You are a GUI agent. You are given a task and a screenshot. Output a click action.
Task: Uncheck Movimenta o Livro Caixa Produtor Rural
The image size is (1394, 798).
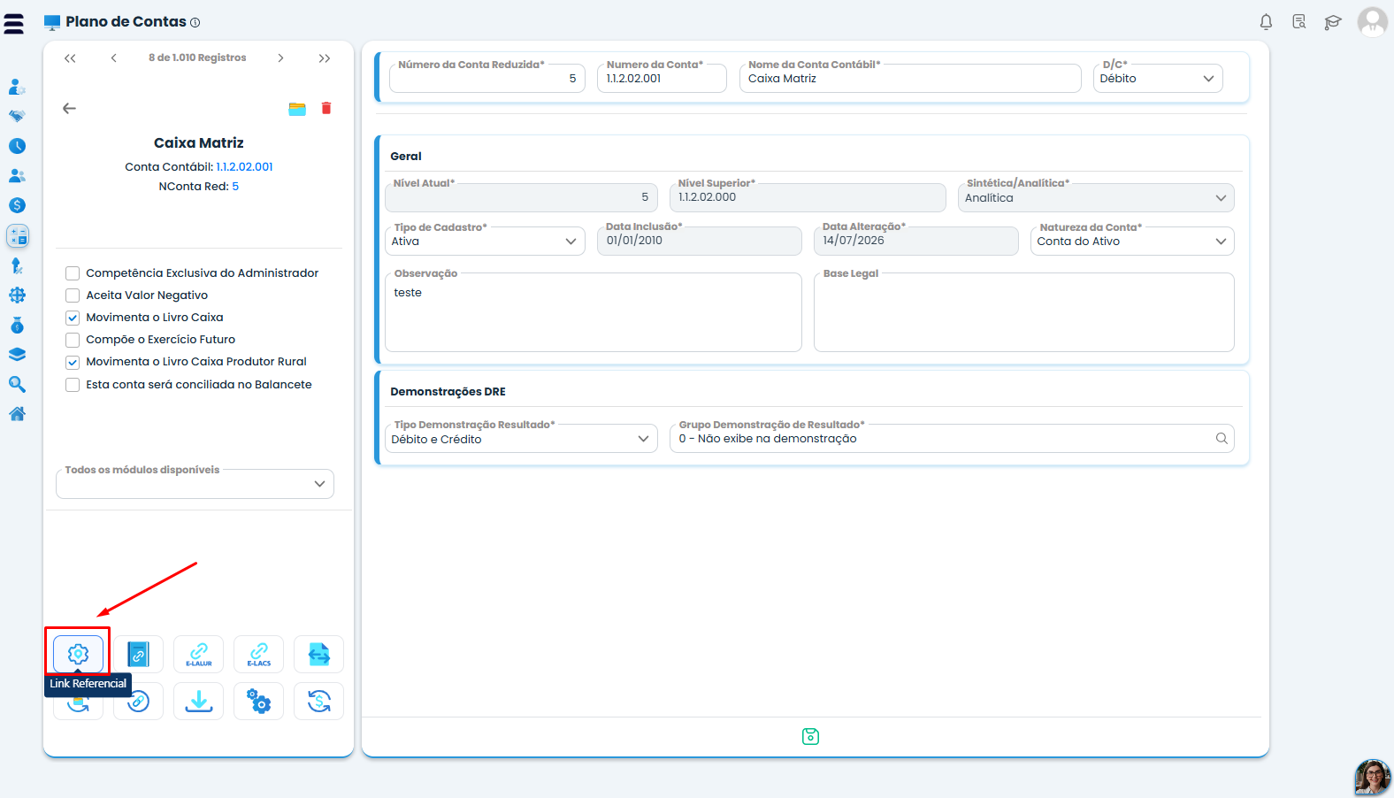tap(73, 362)
